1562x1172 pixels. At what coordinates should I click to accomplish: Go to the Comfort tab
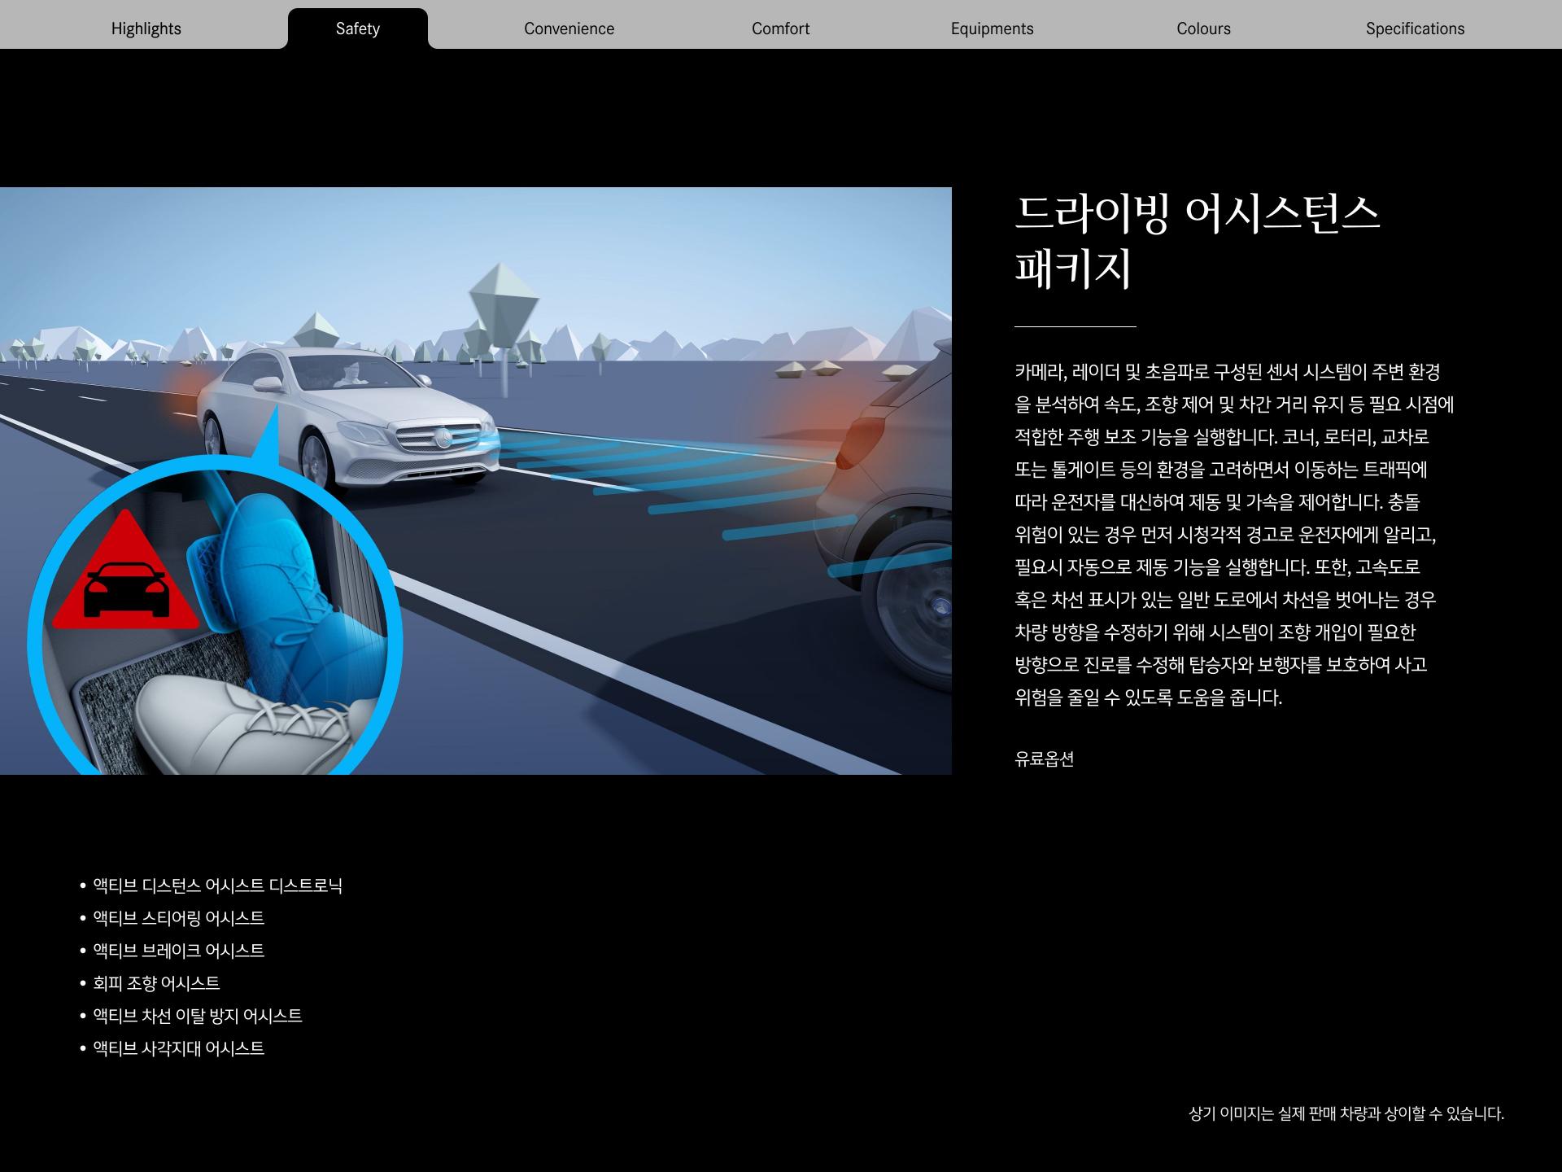pyautogui.click(x=781, y=28)
